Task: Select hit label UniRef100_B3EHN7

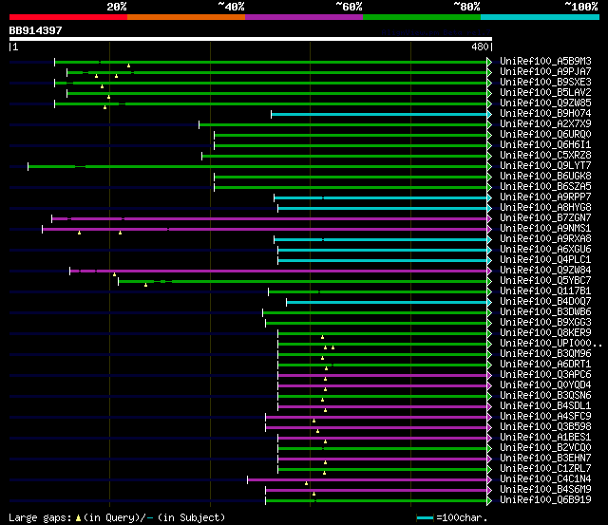Action: tap(545, 459)
